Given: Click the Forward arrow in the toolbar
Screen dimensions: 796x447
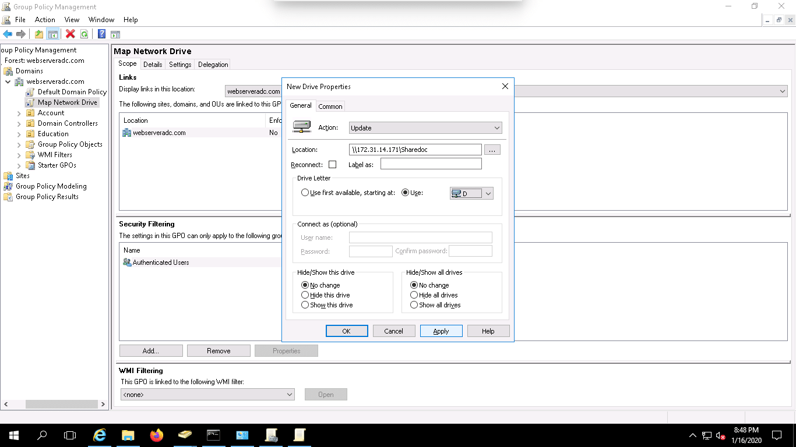Looking at the screenshot, I should [21, 34].
